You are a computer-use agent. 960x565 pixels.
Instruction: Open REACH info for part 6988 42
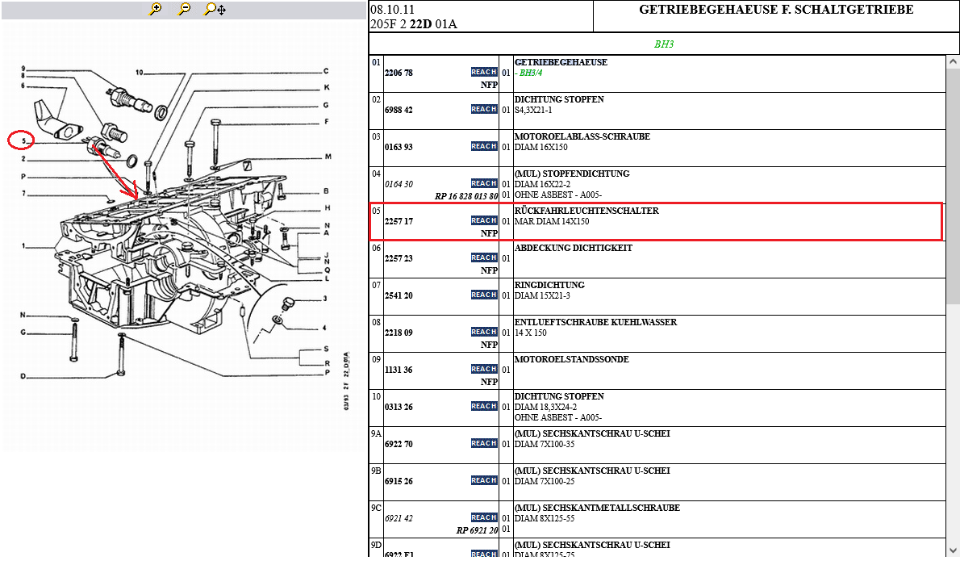(484, 109)
